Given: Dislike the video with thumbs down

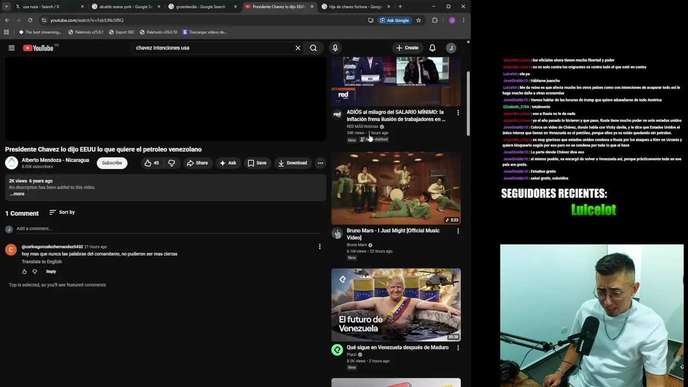Looking at the screenshot, I should (x=171, y=163).
